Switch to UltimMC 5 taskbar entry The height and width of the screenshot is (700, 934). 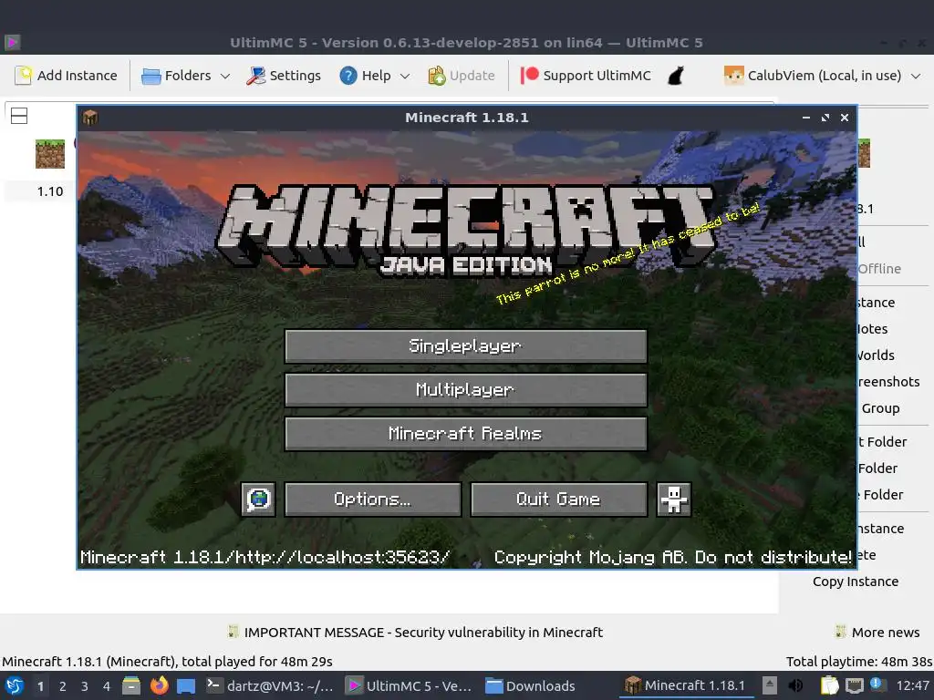[x=410, y=685]
